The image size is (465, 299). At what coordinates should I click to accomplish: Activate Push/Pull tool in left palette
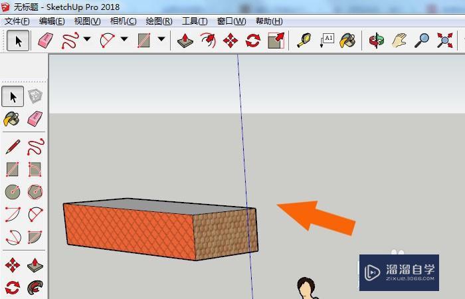coord(35,265)
